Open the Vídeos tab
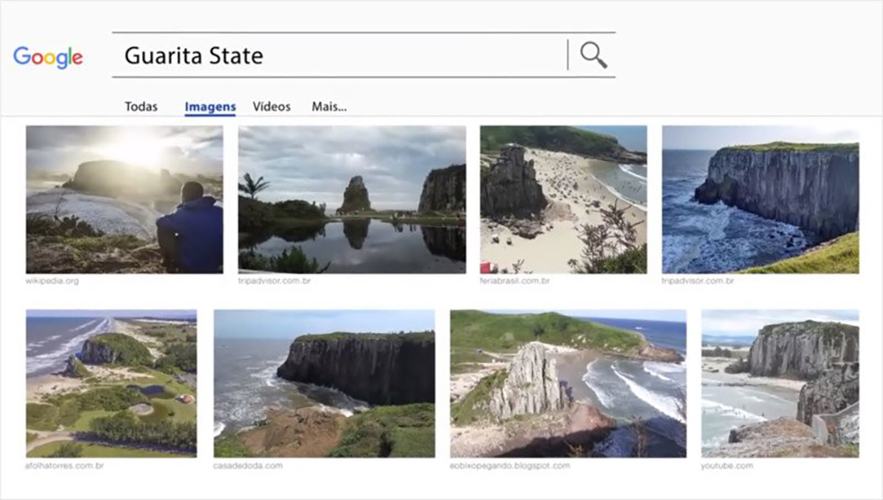Screen dimensions: 883x500 click(271, 107)
